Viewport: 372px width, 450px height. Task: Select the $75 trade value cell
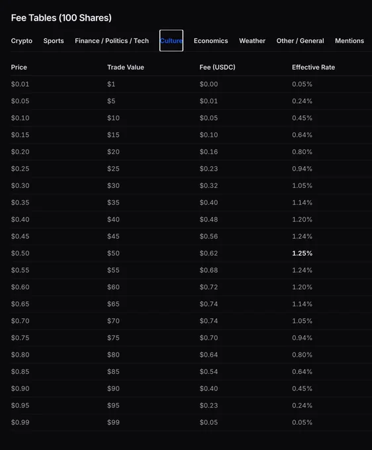tap(113, 337)
